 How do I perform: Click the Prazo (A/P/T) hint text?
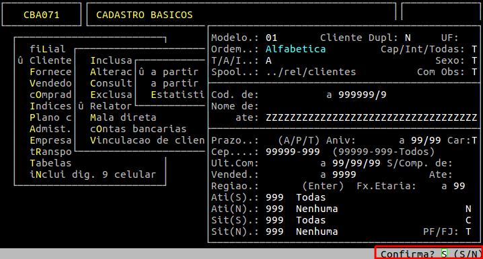tap(299, 140)
